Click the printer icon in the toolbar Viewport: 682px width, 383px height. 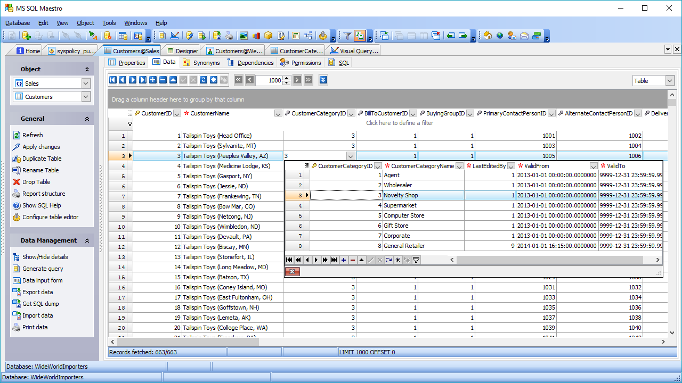click(229, 36)
